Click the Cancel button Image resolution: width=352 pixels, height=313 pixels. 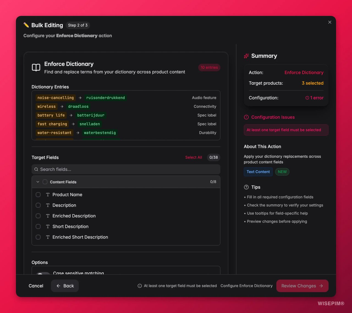(36, 286)
